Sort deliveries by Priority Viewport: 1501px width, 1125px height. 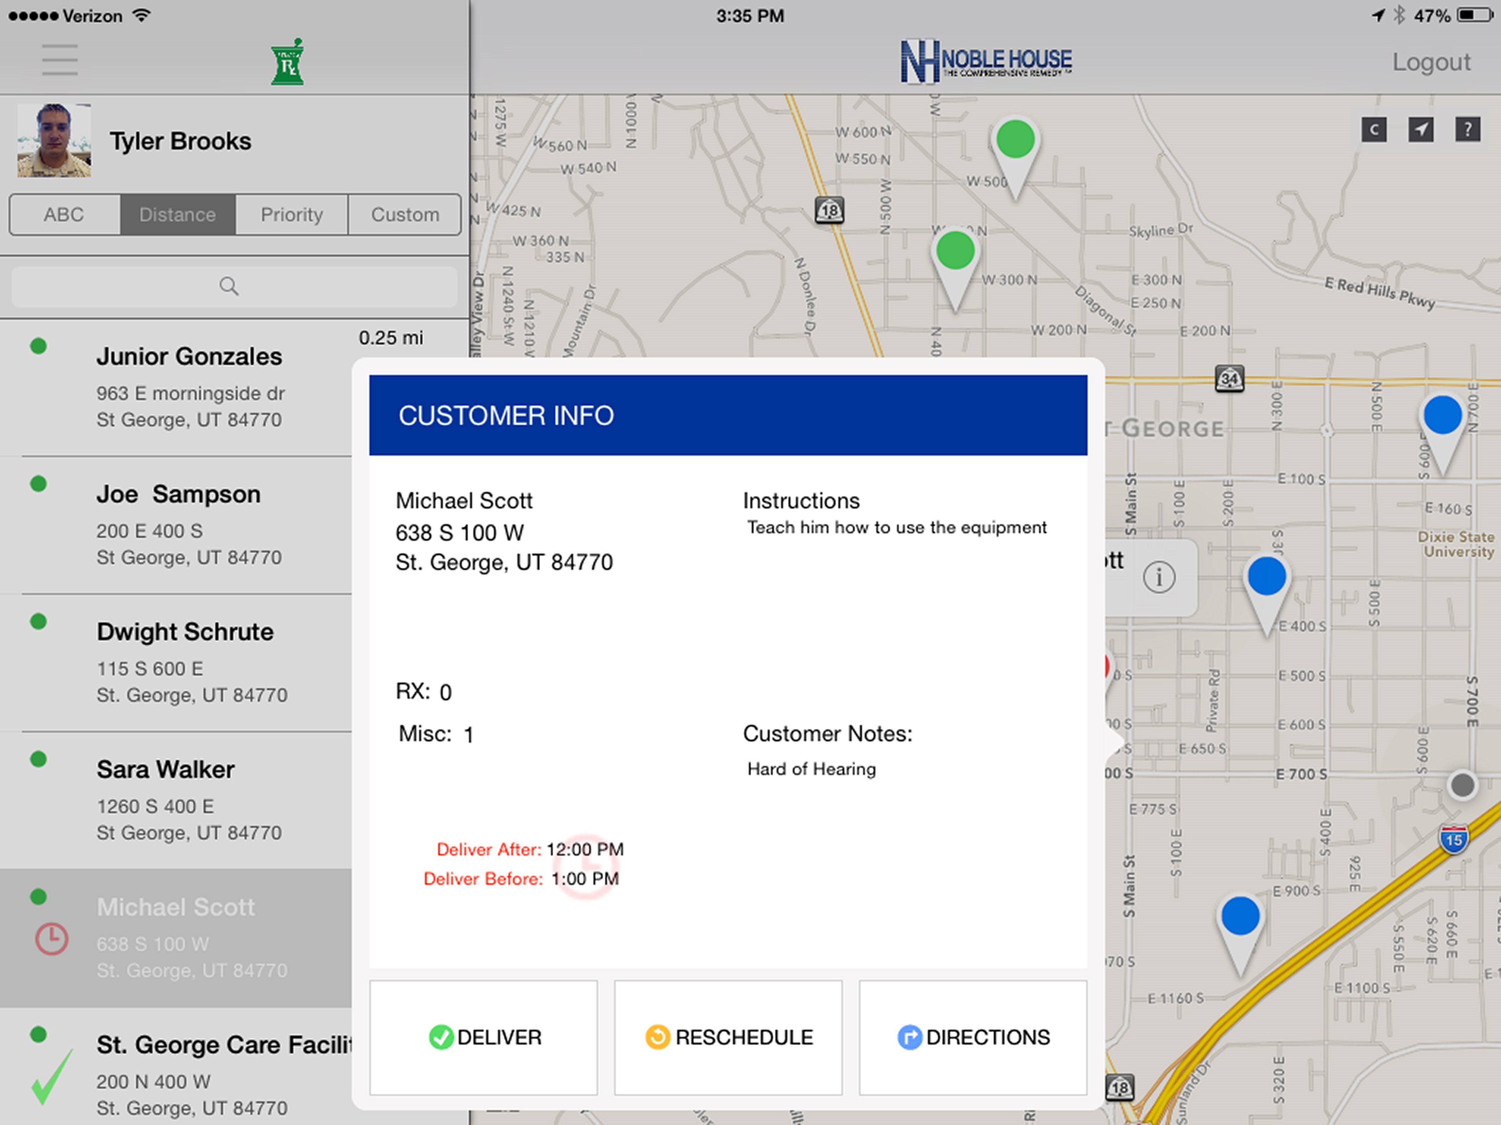click(292, 215)
